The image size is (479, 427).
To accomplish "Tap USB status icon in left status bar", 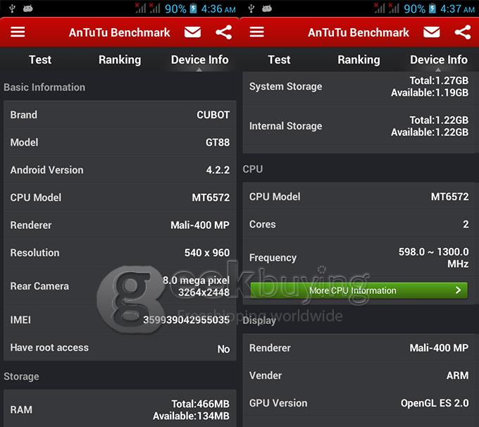I will pyautogui.click(x=12, y=8).
